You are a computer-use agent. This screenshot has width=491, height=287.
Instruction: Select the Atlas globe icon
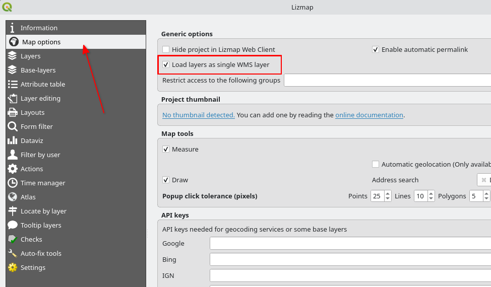(13, 197)
